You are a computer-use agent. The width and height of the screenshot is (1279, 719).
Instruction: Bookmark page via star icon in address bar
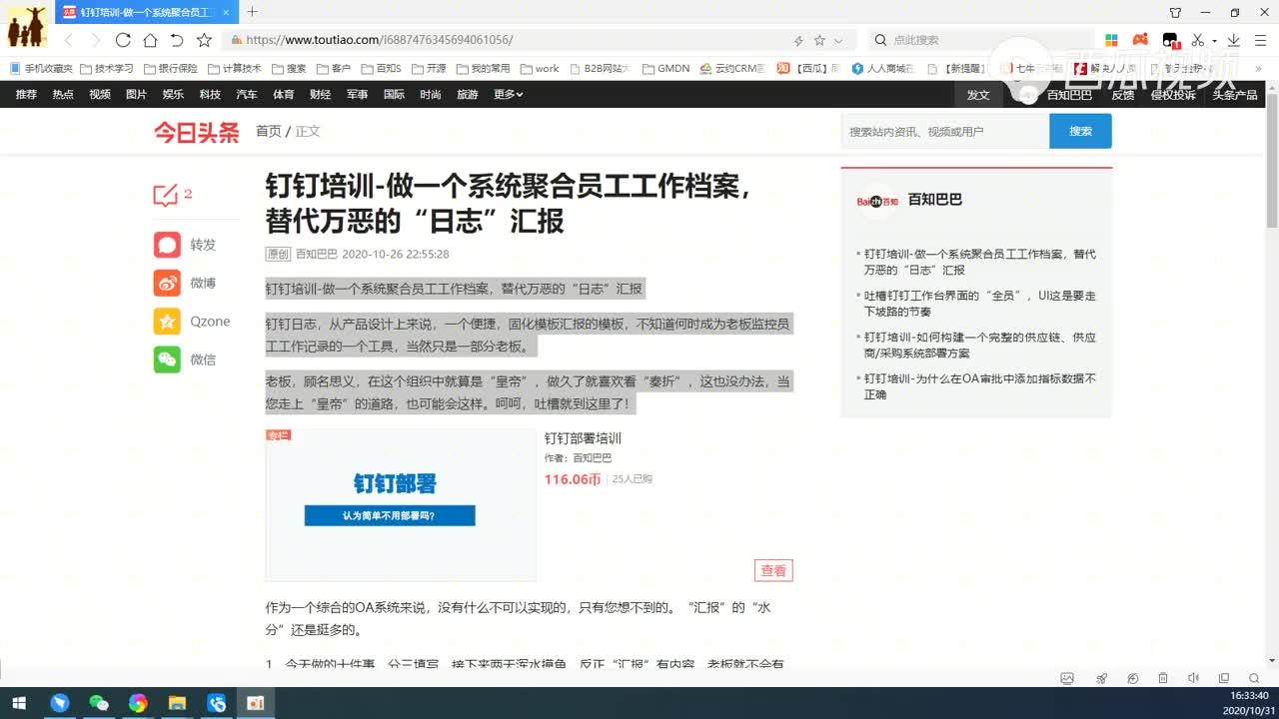(819, 40)
